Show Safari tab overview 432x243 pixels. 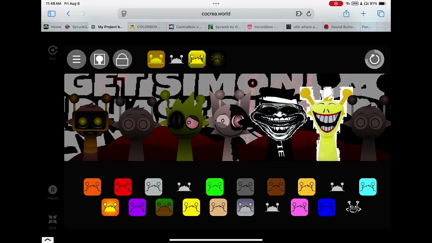(381, 13)
